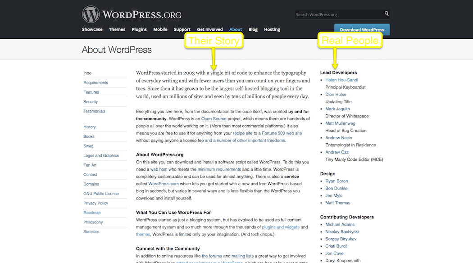Select the About menu item
This screenshot has width=473, height=263.
point(236,30)
